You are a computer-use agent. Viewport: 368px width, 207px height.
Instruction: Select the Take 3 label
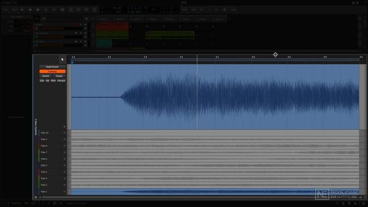click(44, 178)
